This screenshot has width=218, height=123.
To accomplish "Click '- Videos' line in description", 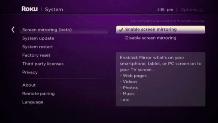I will point(129,82).
